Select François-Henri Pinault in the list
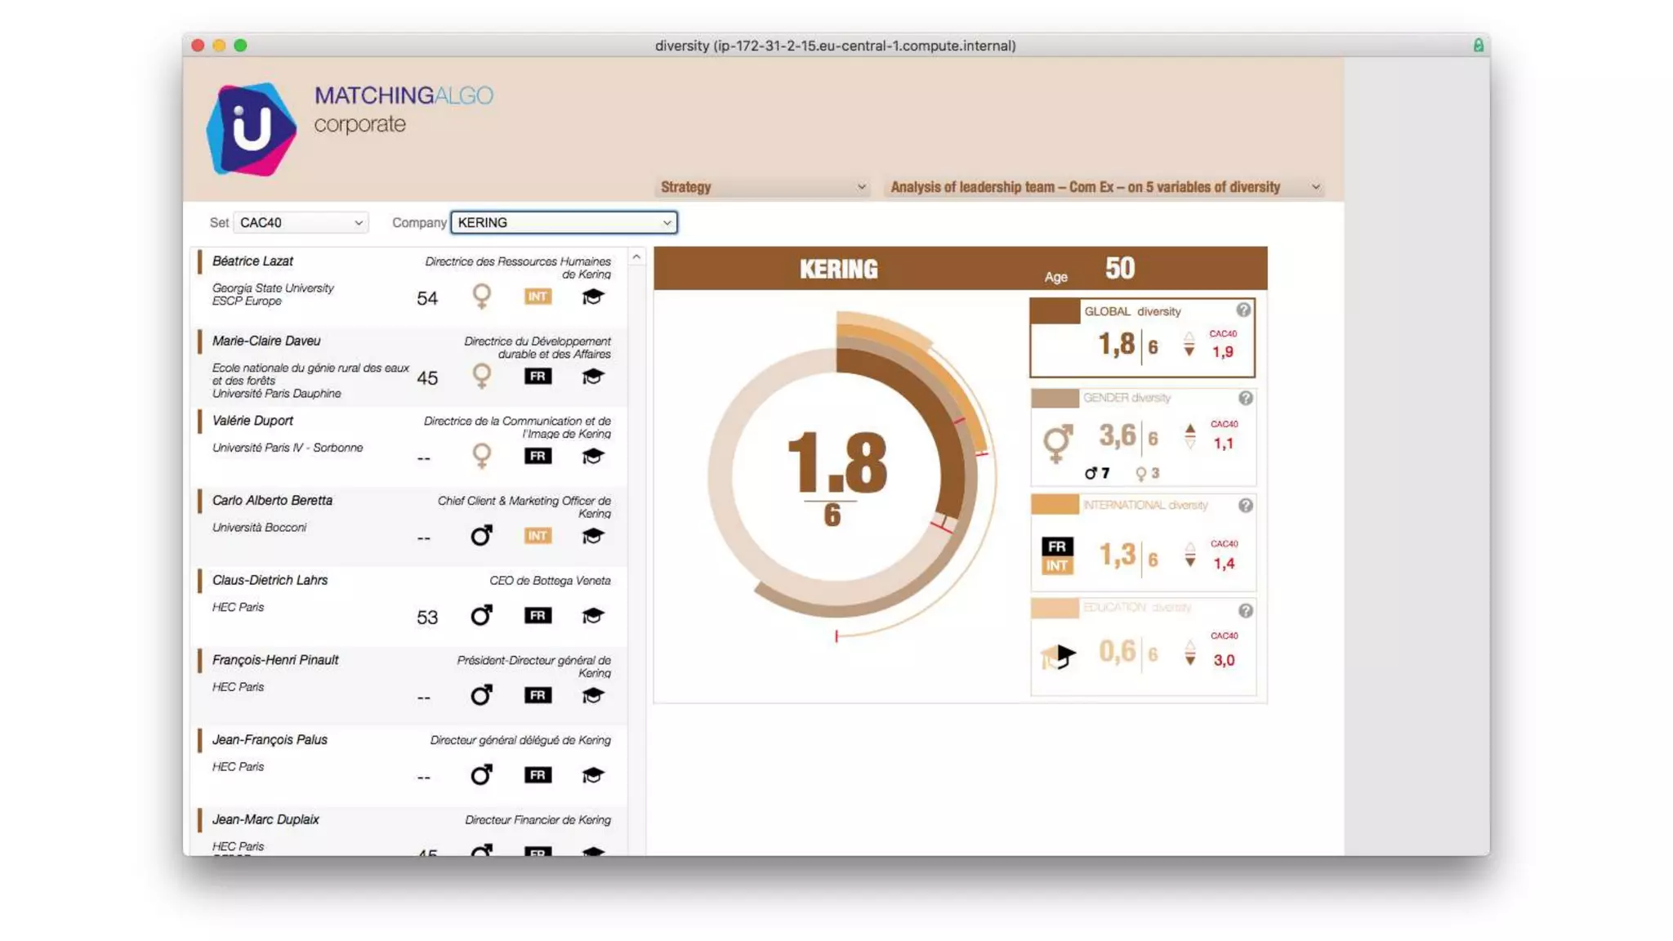1673x941 pixels. pos(275,660)
